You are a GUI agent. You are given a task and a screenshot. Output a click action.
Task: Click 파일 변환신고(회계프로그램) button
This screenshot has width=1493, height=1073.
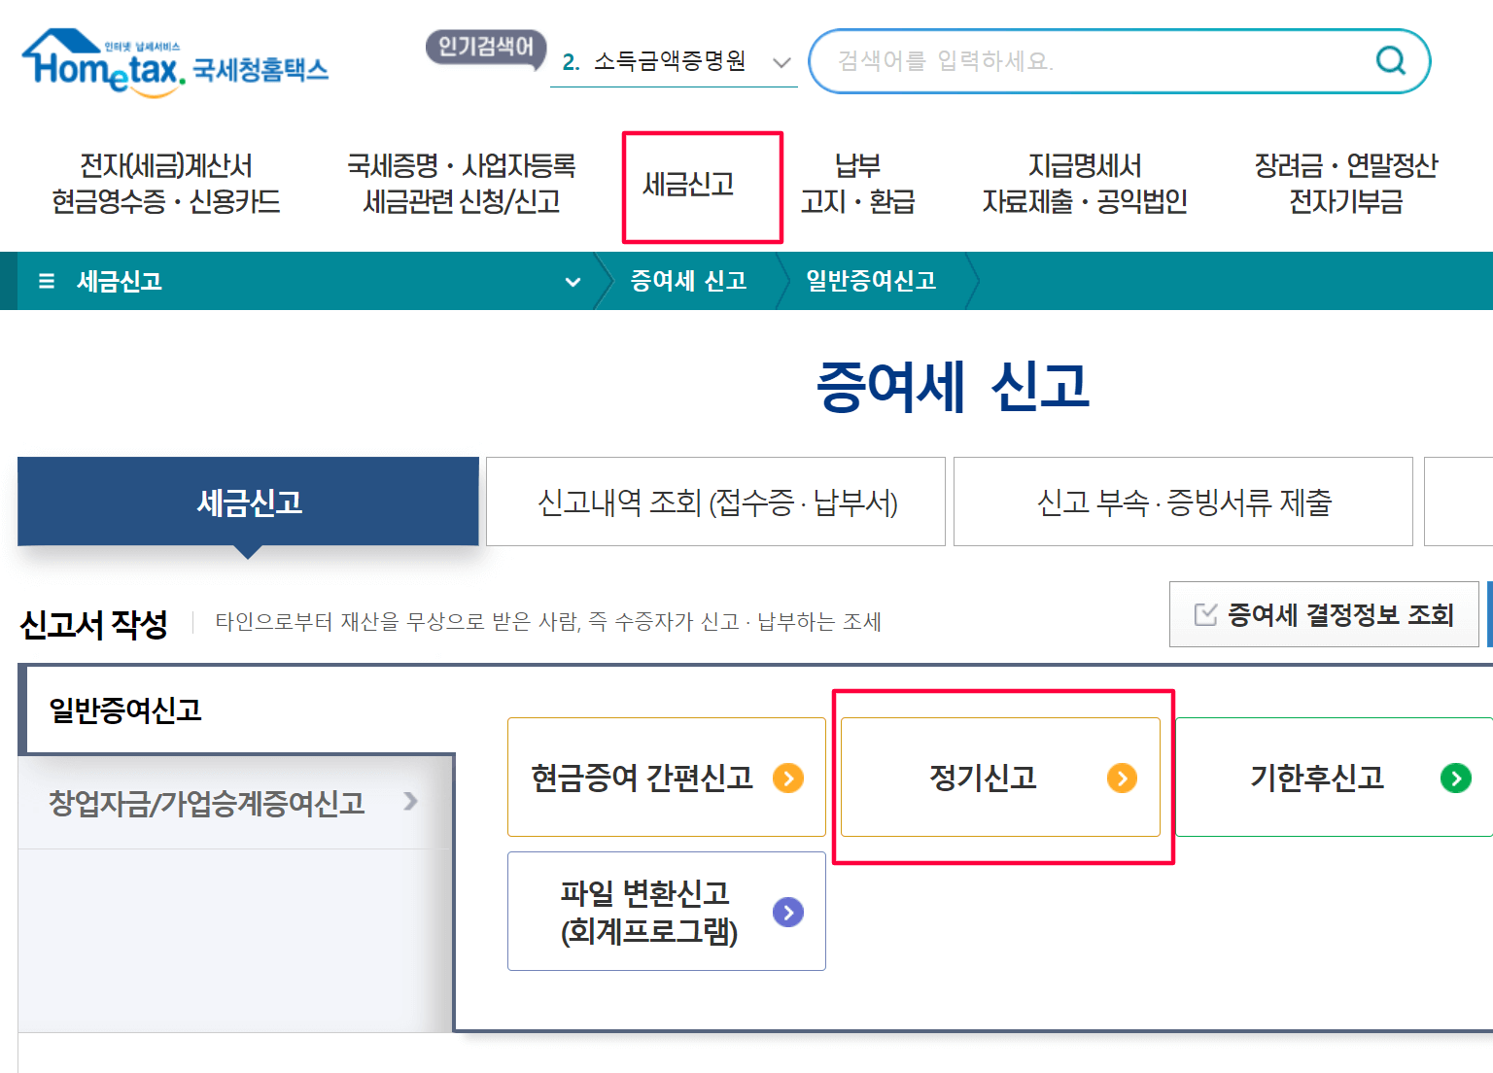coord(667,912)
